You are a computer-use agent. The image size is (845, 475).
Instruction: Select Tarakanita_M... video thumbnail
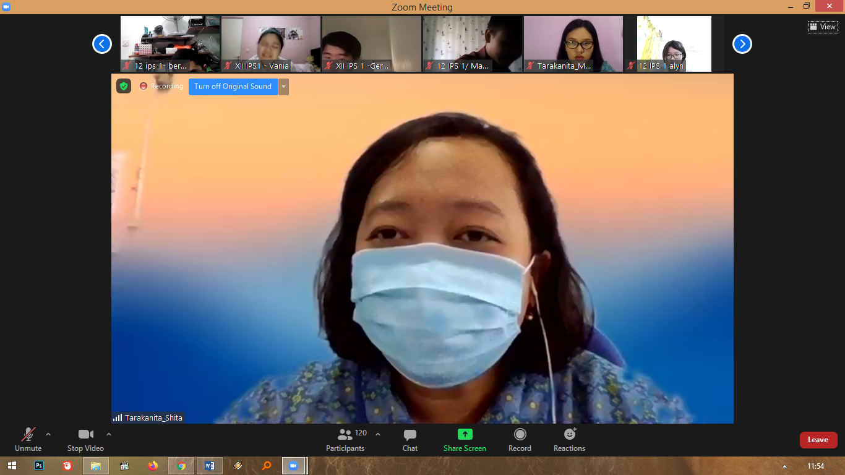573,44
